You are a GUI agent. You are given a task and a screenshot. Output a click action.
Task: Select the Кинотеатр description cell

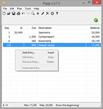(62, 41)
